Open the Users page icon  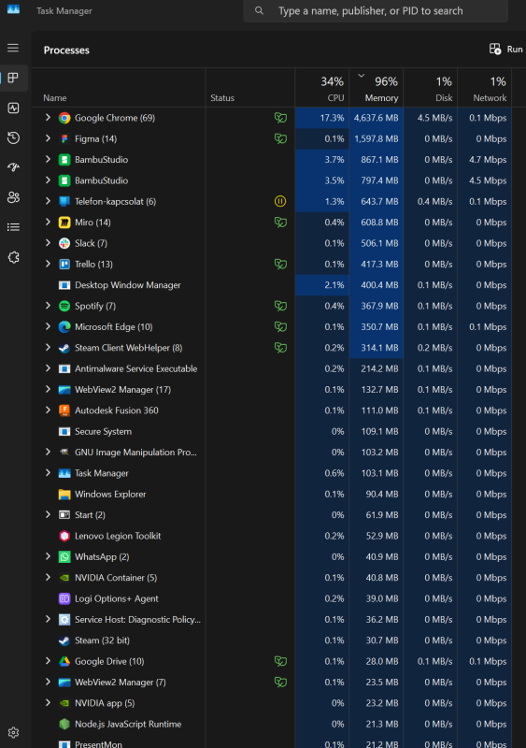pos(13,197)
